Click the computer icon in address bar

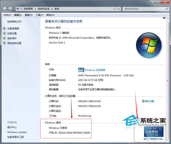[18, 9]
